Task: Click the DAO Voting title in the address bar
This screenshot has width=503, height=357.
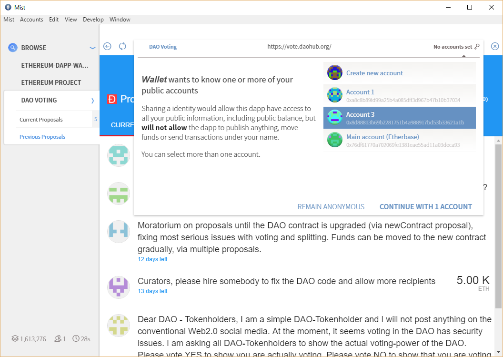Action: [x=162, y=47]
